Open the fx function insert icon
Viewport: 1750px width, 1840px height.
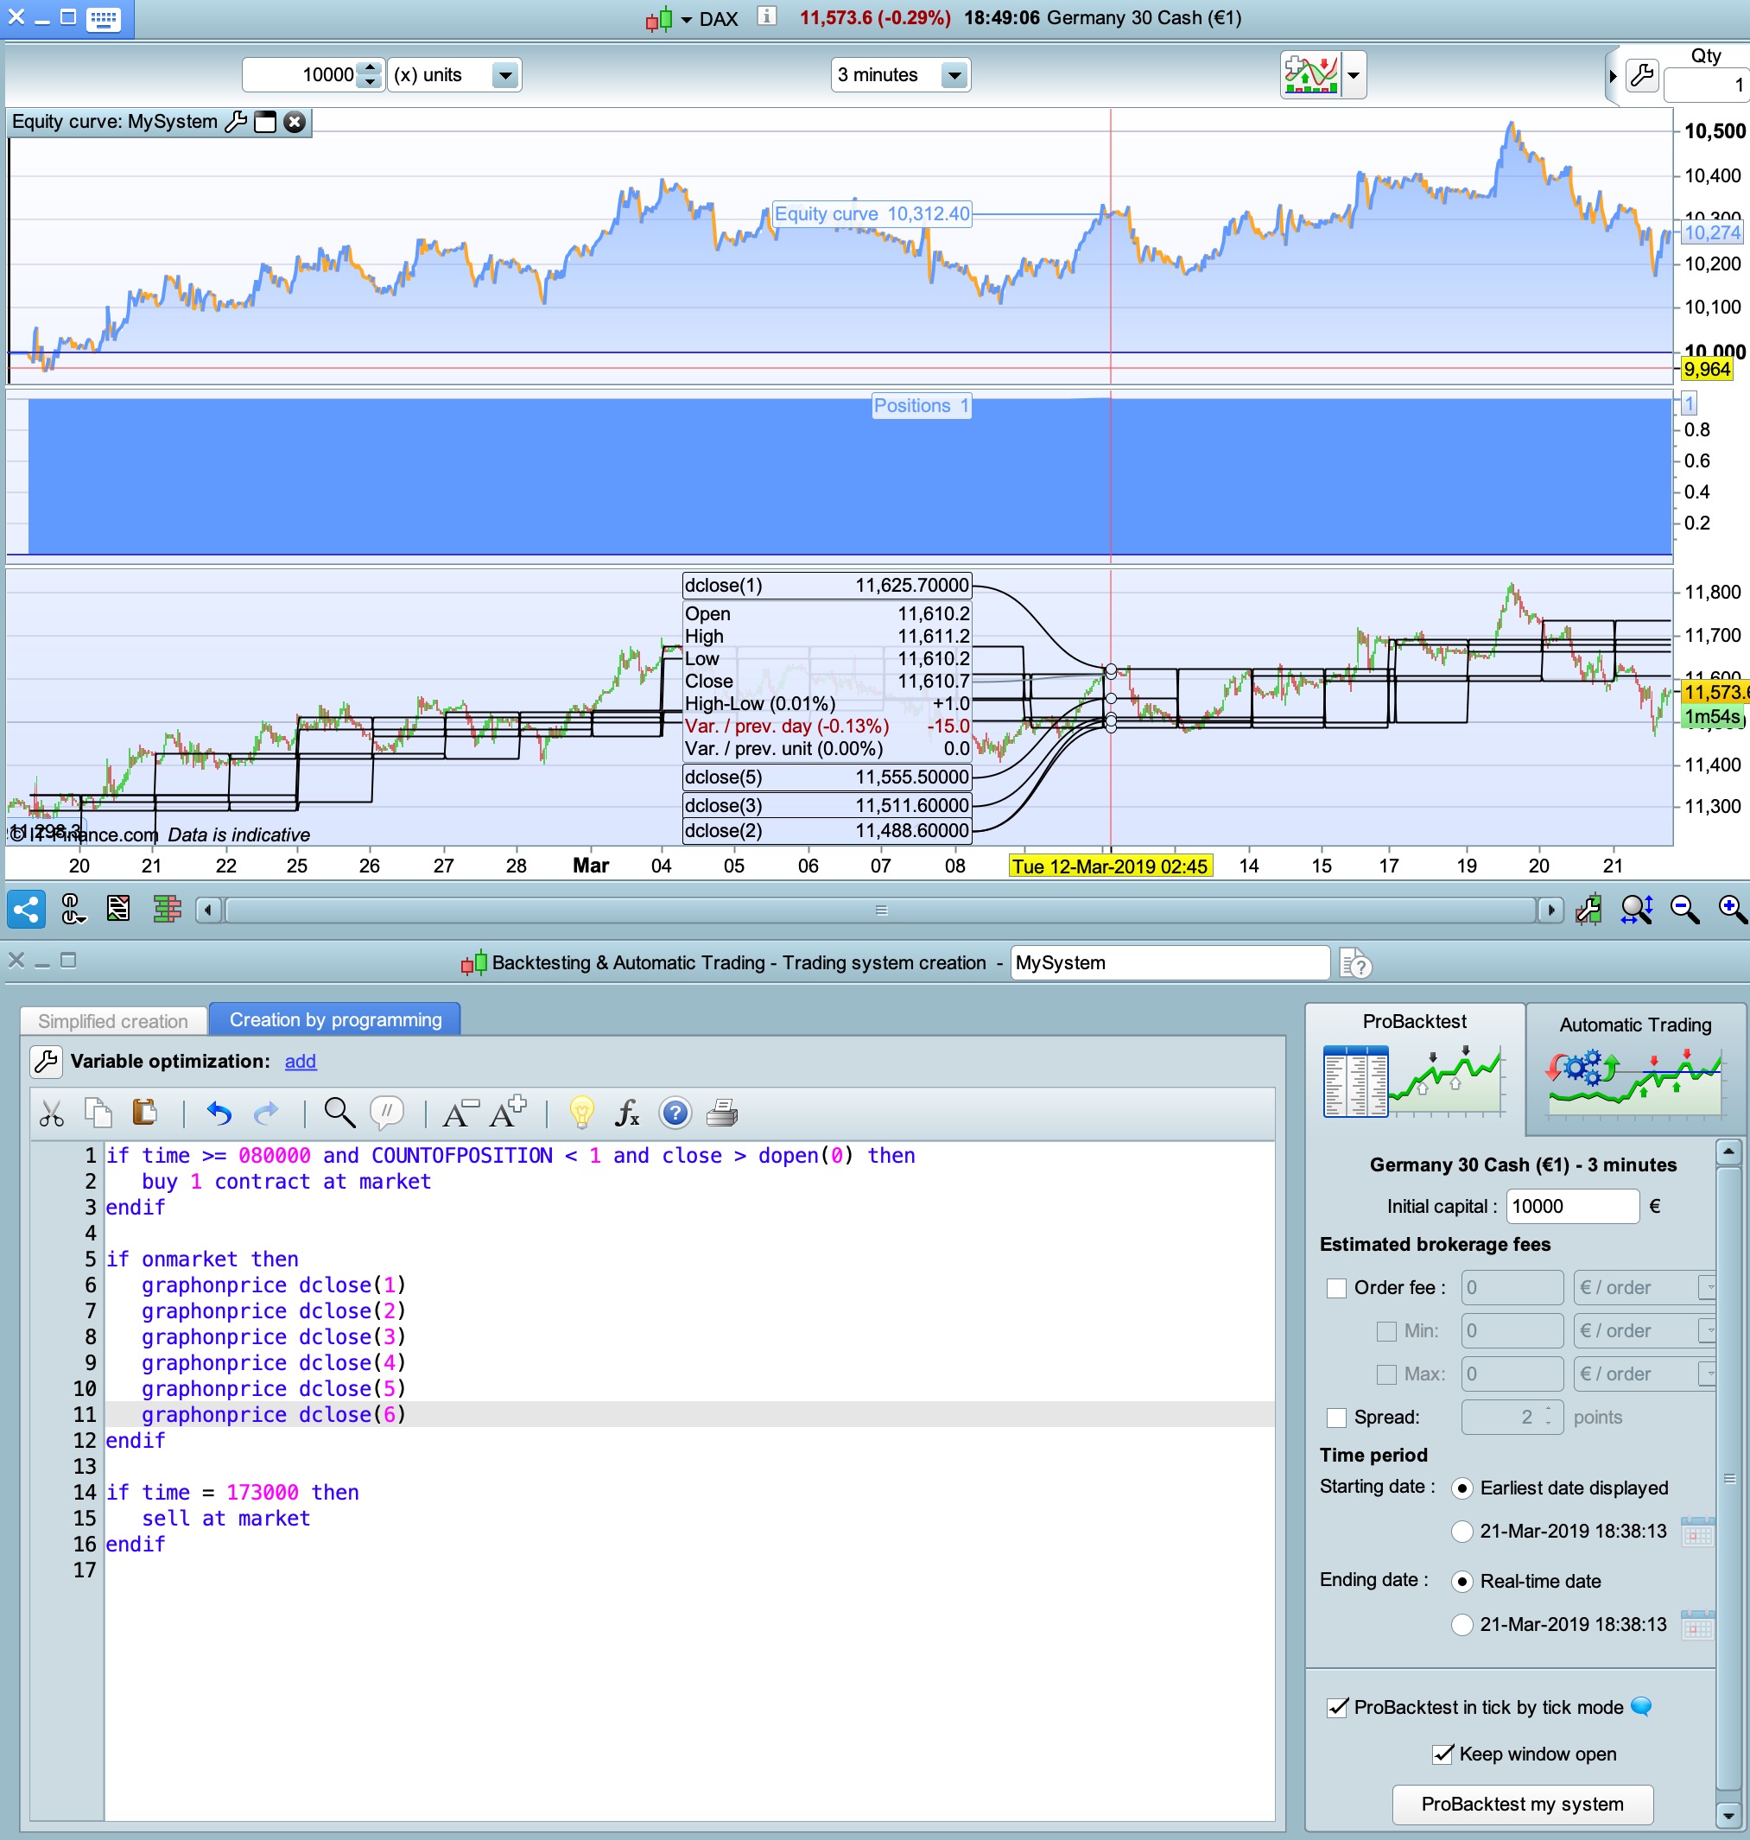tap(627, 1113)
